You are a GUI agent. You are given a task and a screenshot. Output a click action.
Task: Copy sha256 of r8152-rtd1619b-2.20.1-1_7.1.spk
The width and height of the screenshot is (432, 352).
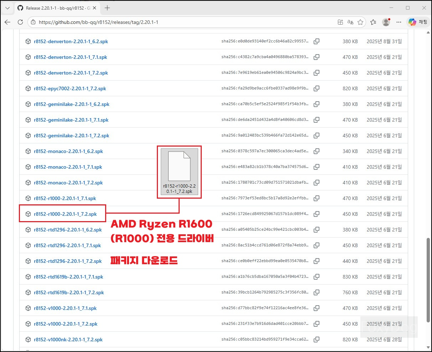[316, 277]
